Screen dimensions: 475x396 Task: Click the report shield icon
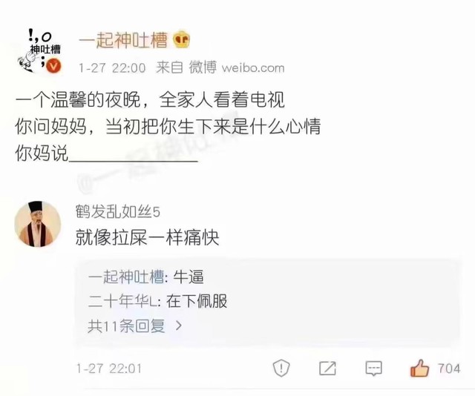pos(281,368)
